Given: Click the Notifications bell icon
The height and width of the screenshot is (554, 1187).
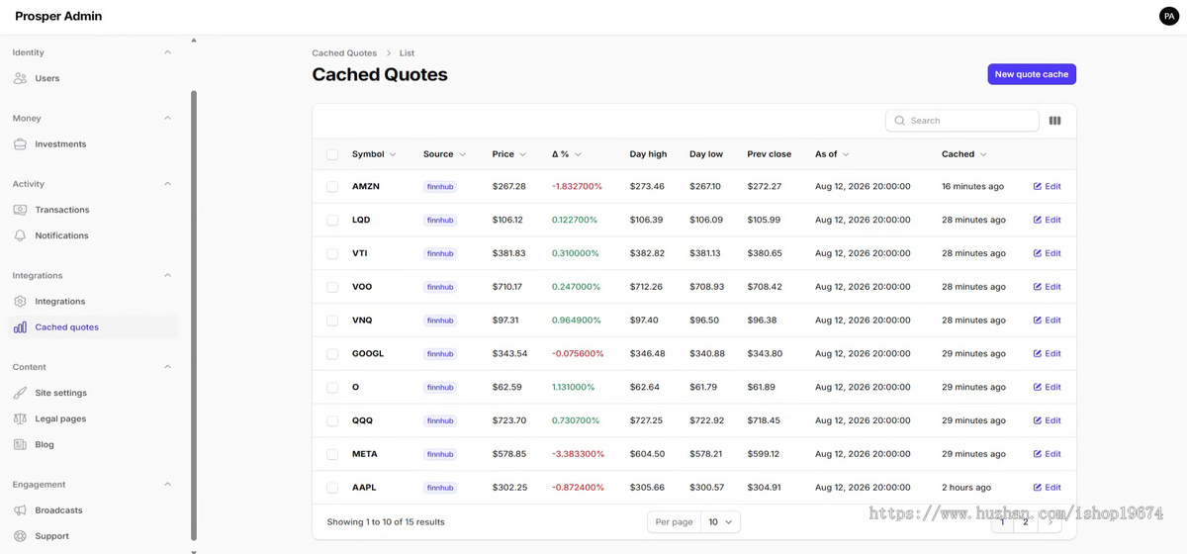Looking at the screenshot, I should (x=20, y=235).
